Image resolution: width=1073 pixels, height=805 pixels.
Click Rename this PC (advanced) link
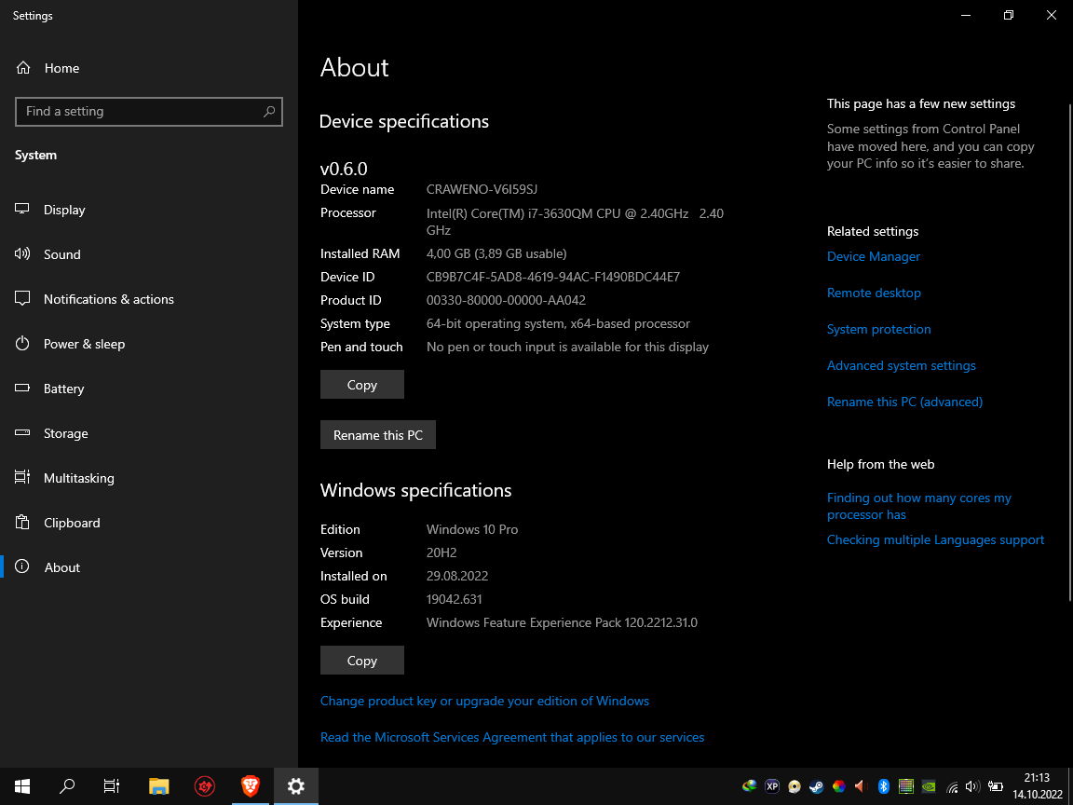click(x=904, y=402)
